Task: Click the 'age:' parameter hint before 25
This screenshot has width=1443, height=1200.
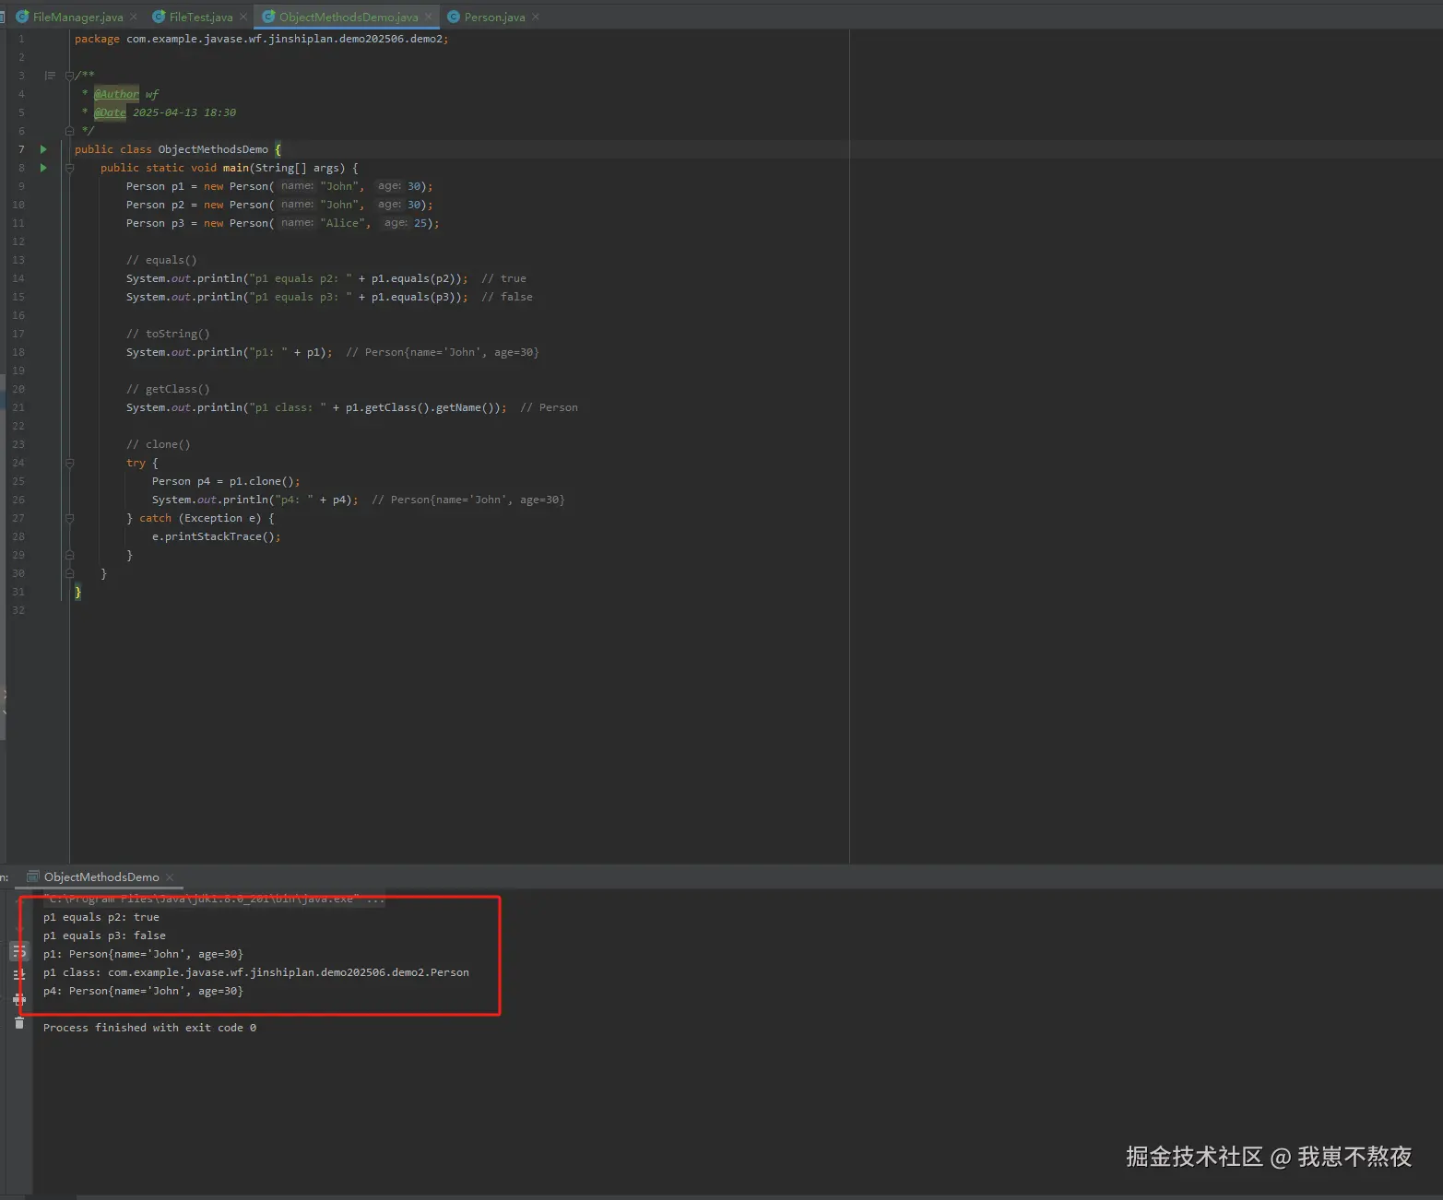Action: [x=395, y=223]
